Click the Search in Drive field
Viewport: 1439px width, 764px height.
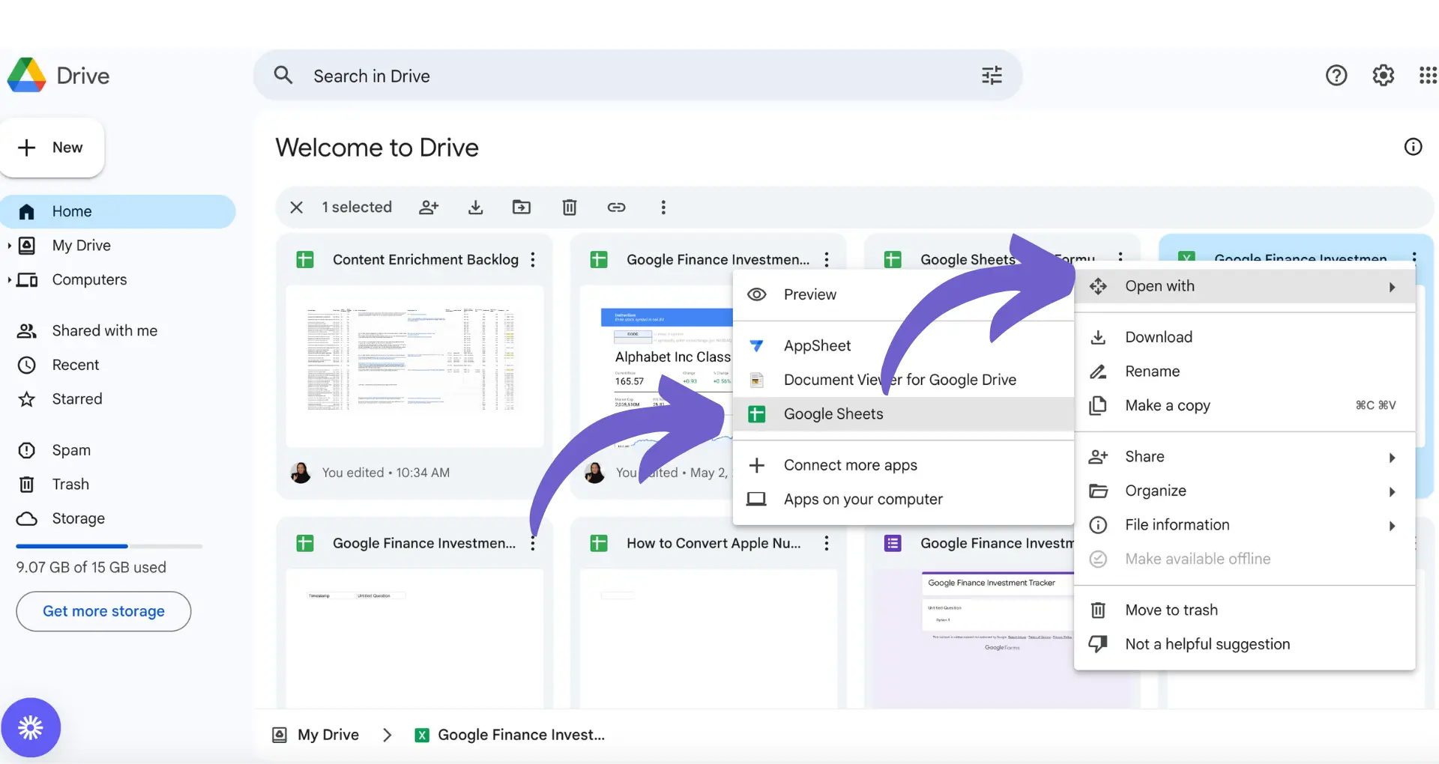coord(638,76)
